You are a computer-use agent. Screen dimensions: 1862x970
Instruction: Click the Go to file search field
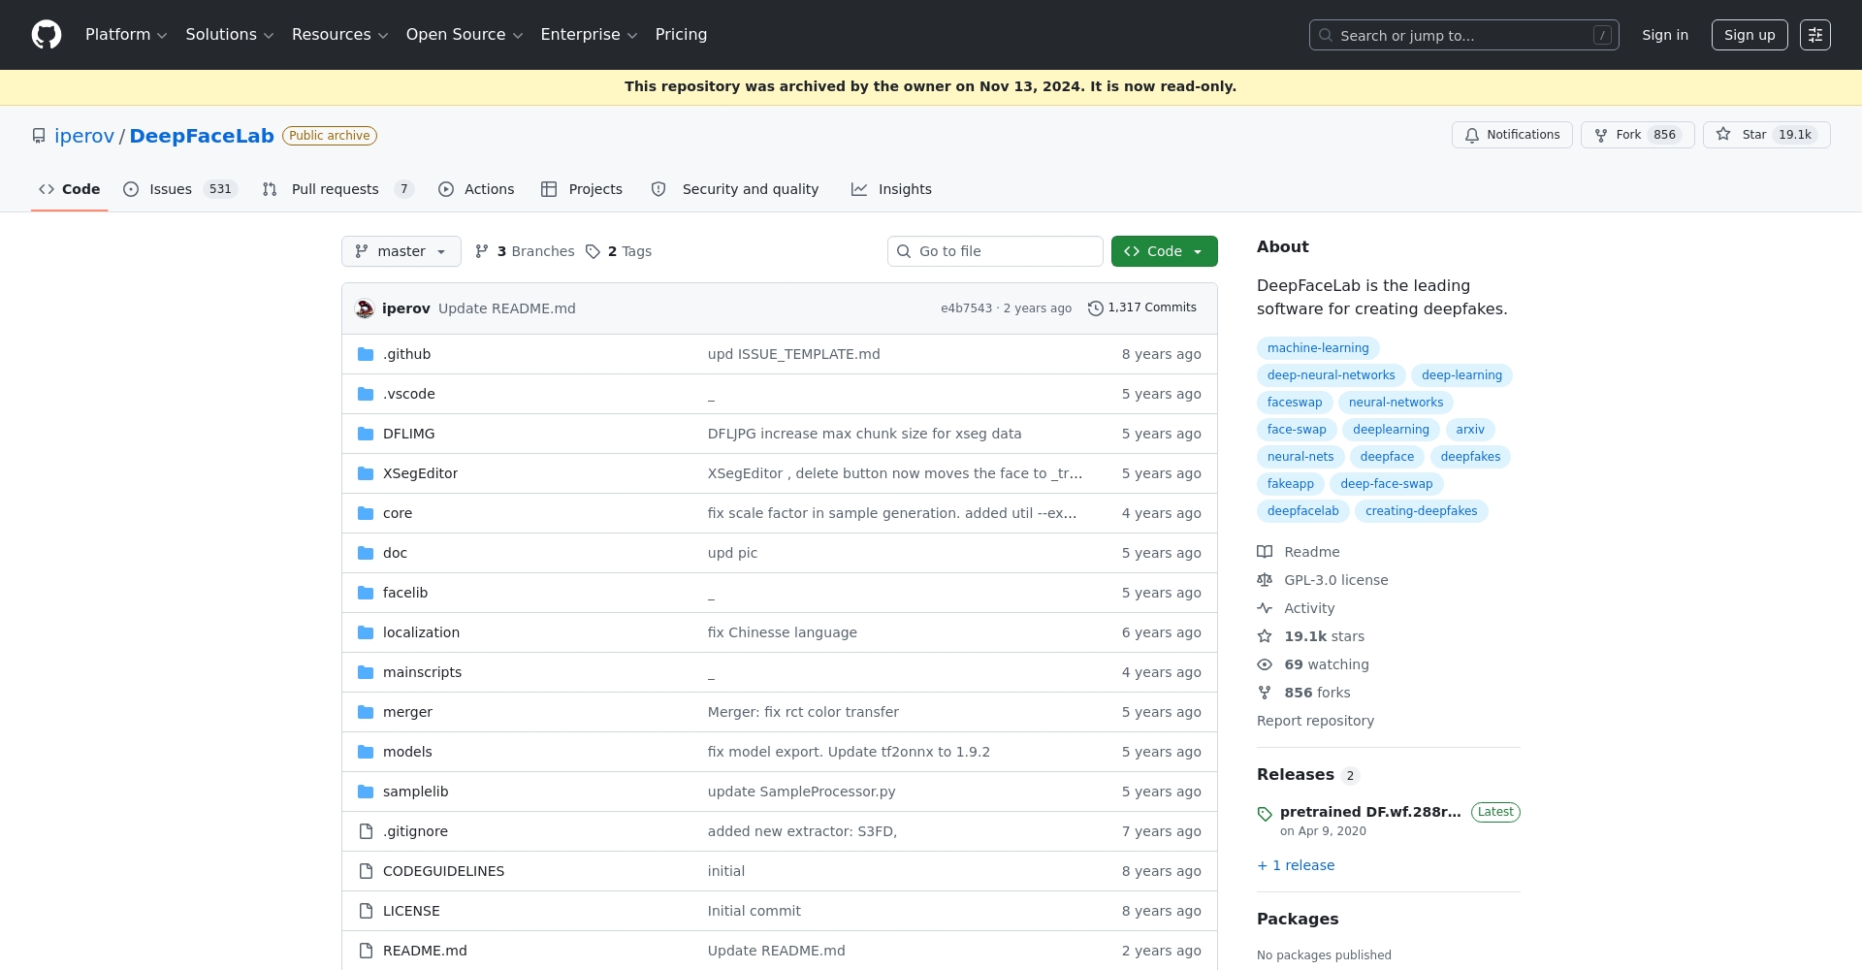(995, 251)
